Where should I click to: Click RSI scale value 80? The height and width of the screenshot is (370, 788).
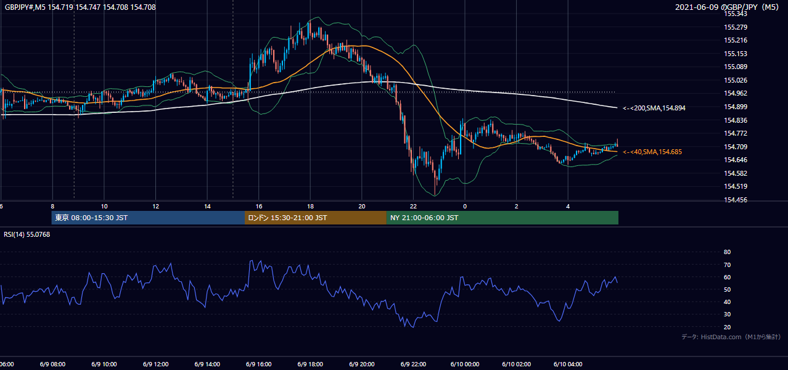click(727, 252)
